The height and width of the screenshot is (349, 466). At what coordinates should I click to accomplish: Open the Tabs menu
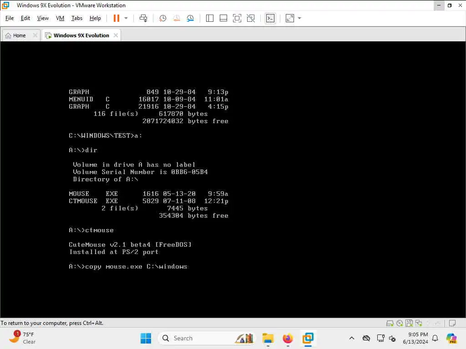pyautogui.click(x=76, y=18)
